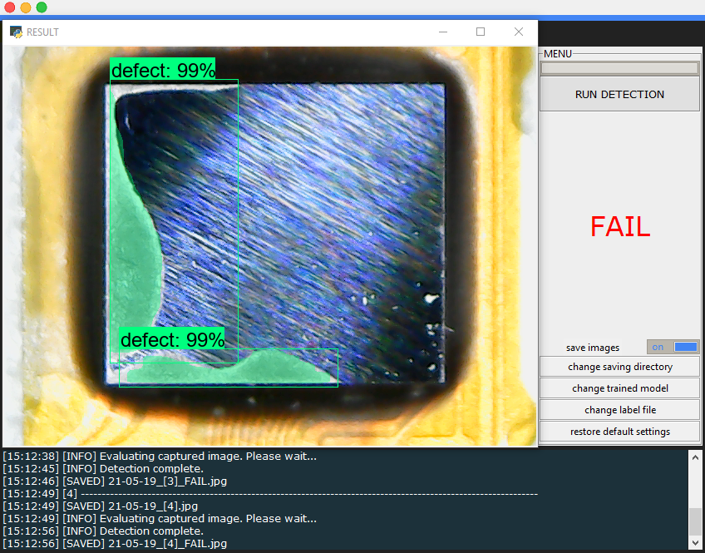The width and height of the screenshot is (705, 553).
Task: Maximize the RESULT window
Action: (481, 32)
